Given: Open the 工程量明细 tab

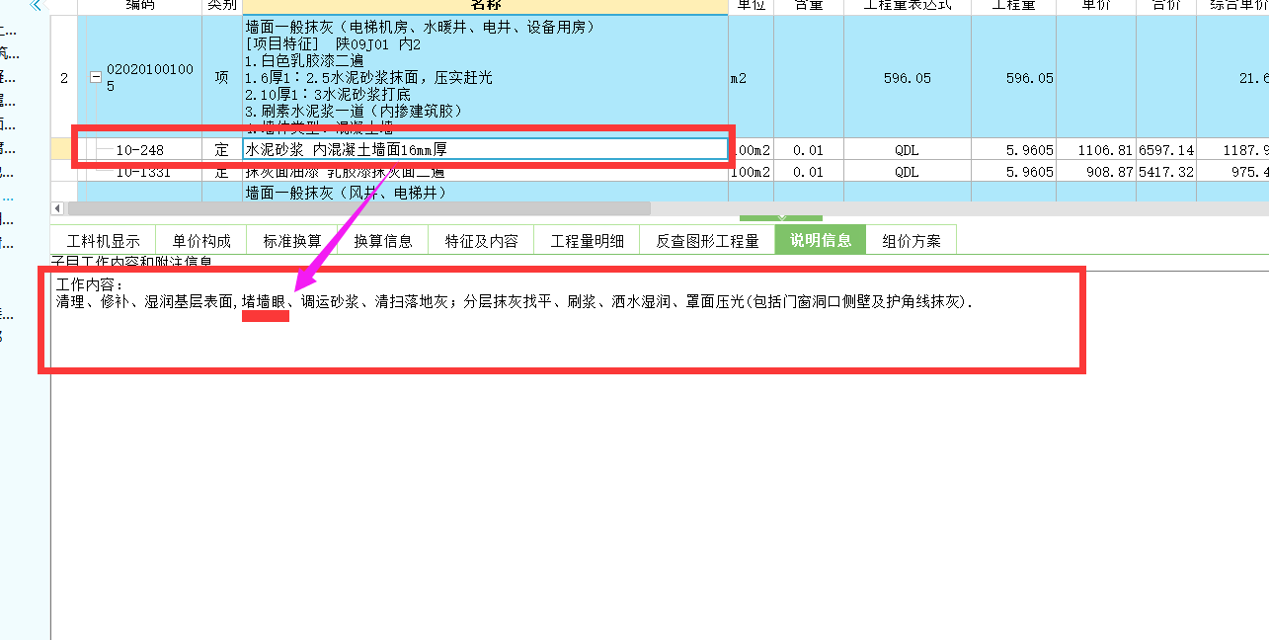Looking at the screenshot, I should pyautogui.click(x=587, y=240).
